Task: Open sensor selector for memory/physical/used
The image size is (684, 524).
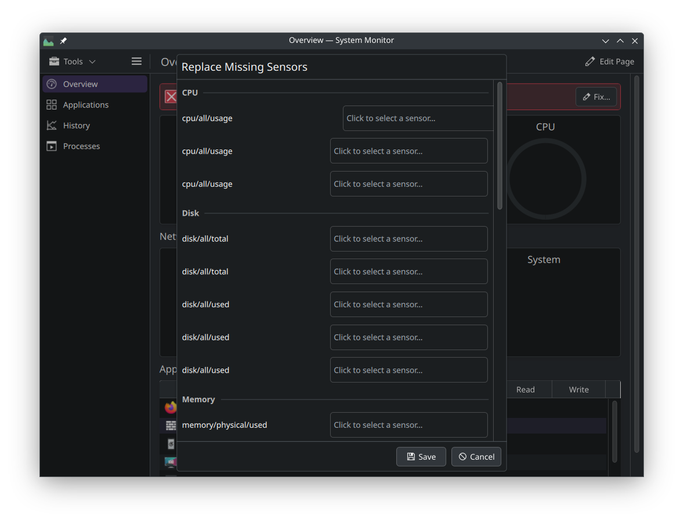Action: (408, 425)
